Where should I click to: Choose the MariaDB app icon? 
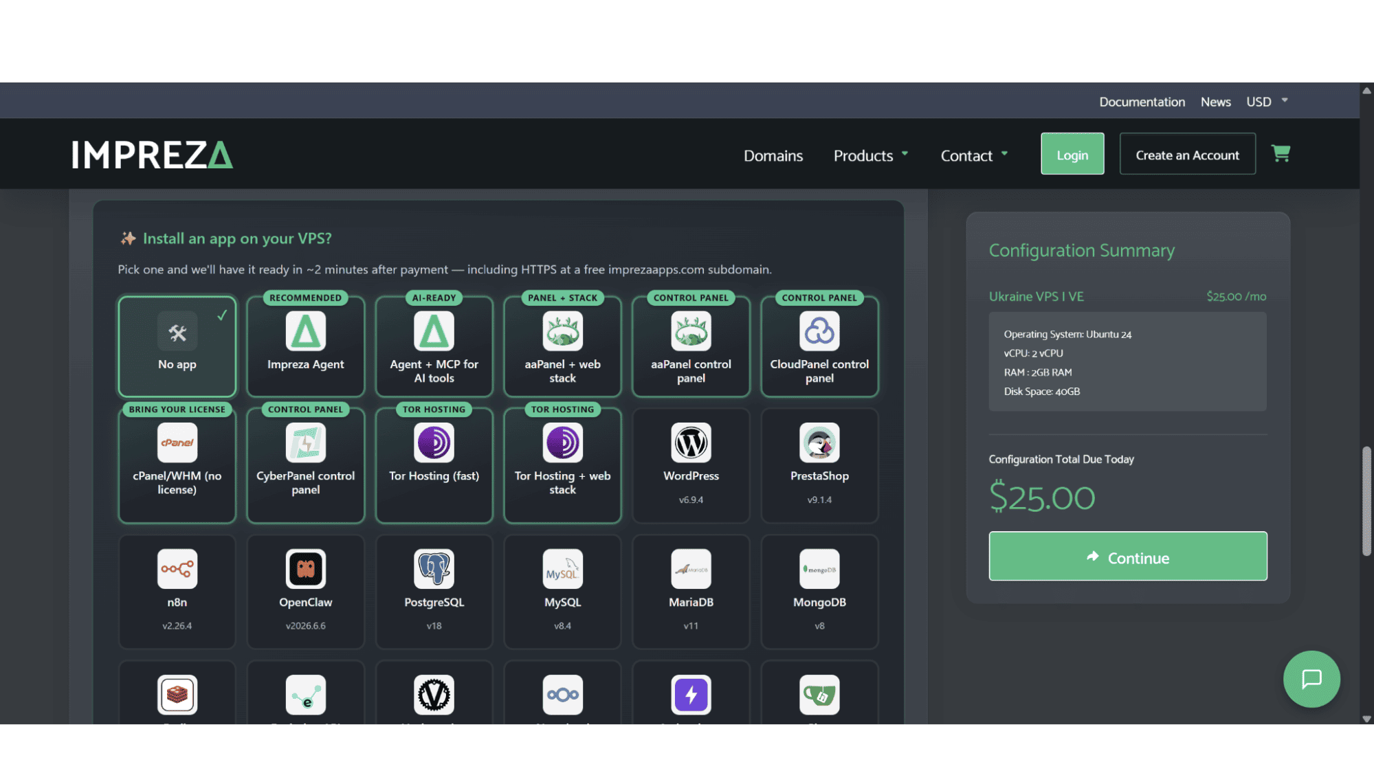(691, 569)
